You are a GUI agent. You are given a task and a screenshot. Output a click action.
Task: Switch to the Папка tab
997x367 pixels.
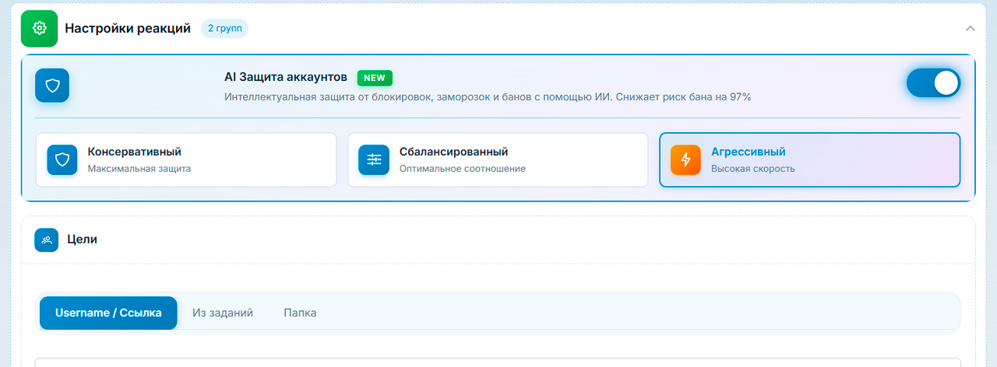(x=300, y=313)
